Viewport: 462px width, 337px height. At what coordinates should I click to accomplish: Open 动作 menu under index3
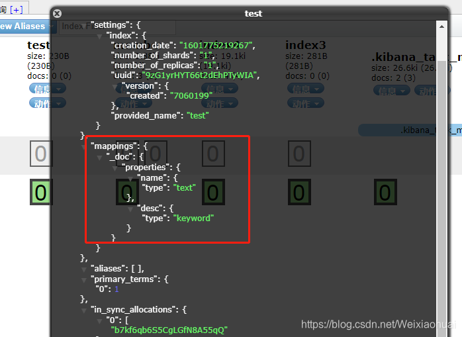click(x=306, y=103)
